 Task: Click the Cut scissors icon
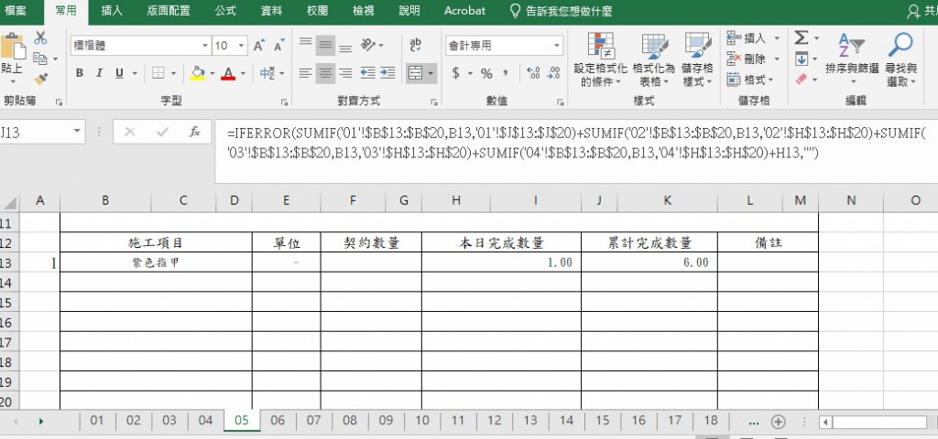(40, 38)
